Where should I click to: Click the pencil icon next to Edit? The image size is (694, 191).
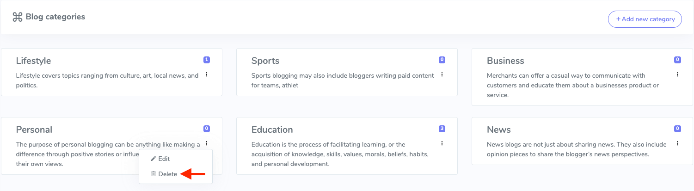[x=154, y=159]
